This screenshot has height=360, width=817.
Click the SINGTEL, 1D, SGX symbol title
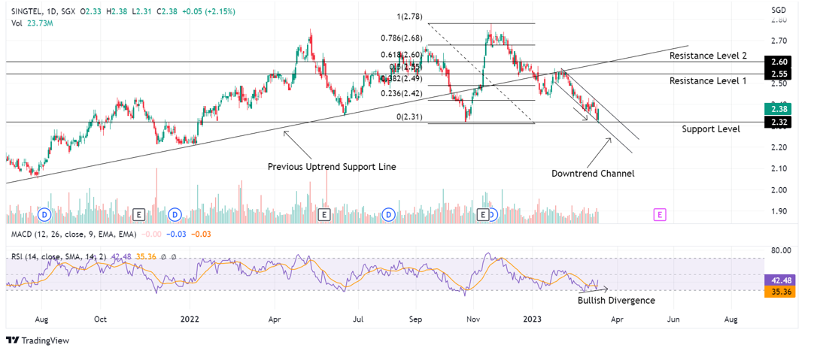41,11
